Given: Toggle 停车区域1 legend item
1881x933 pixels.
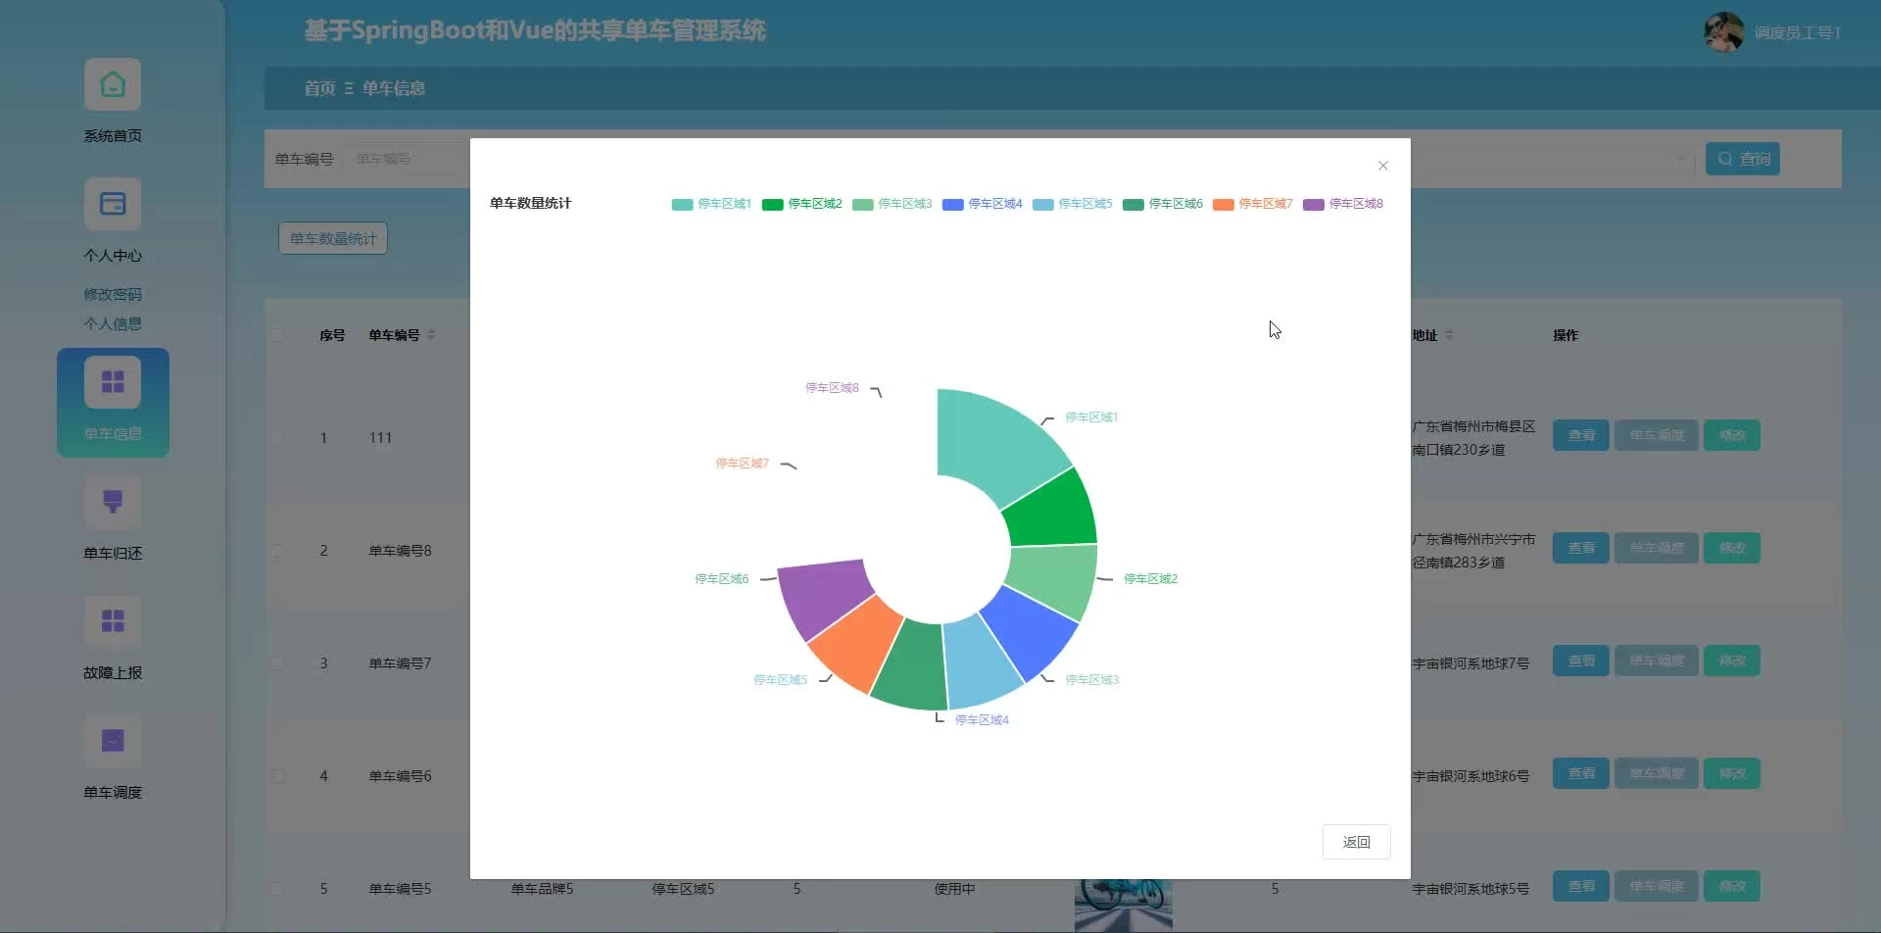Looking at the screenshot, I should pyautogui.click(x=711, y=204).
